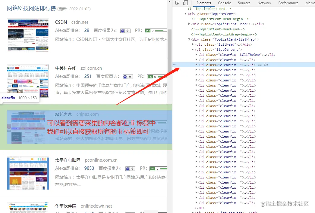Open the zol.com.cn domain link
Screen dimensions: 315x213
[91, 68]
